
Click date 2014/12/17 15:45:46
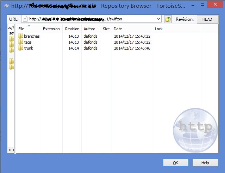point(132,48)
